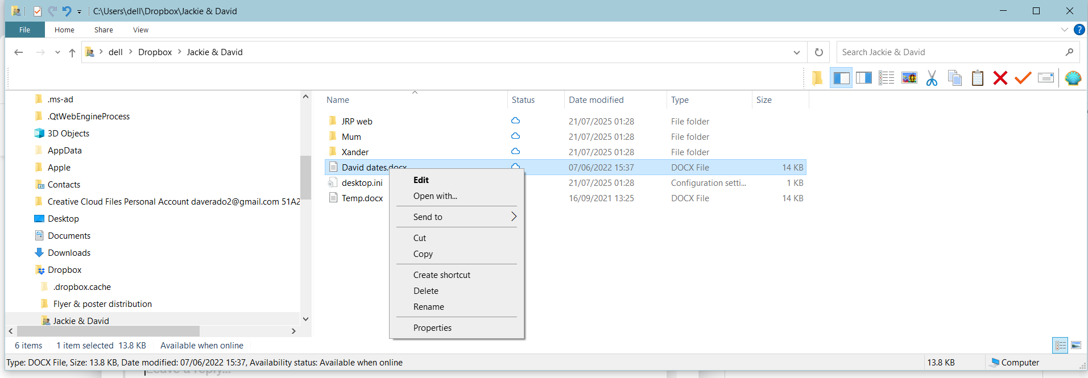Image resolution: width=1088 pixels, height=378 pixels.
Task: Switch to the Home ribbon tab
Action: 64,30
